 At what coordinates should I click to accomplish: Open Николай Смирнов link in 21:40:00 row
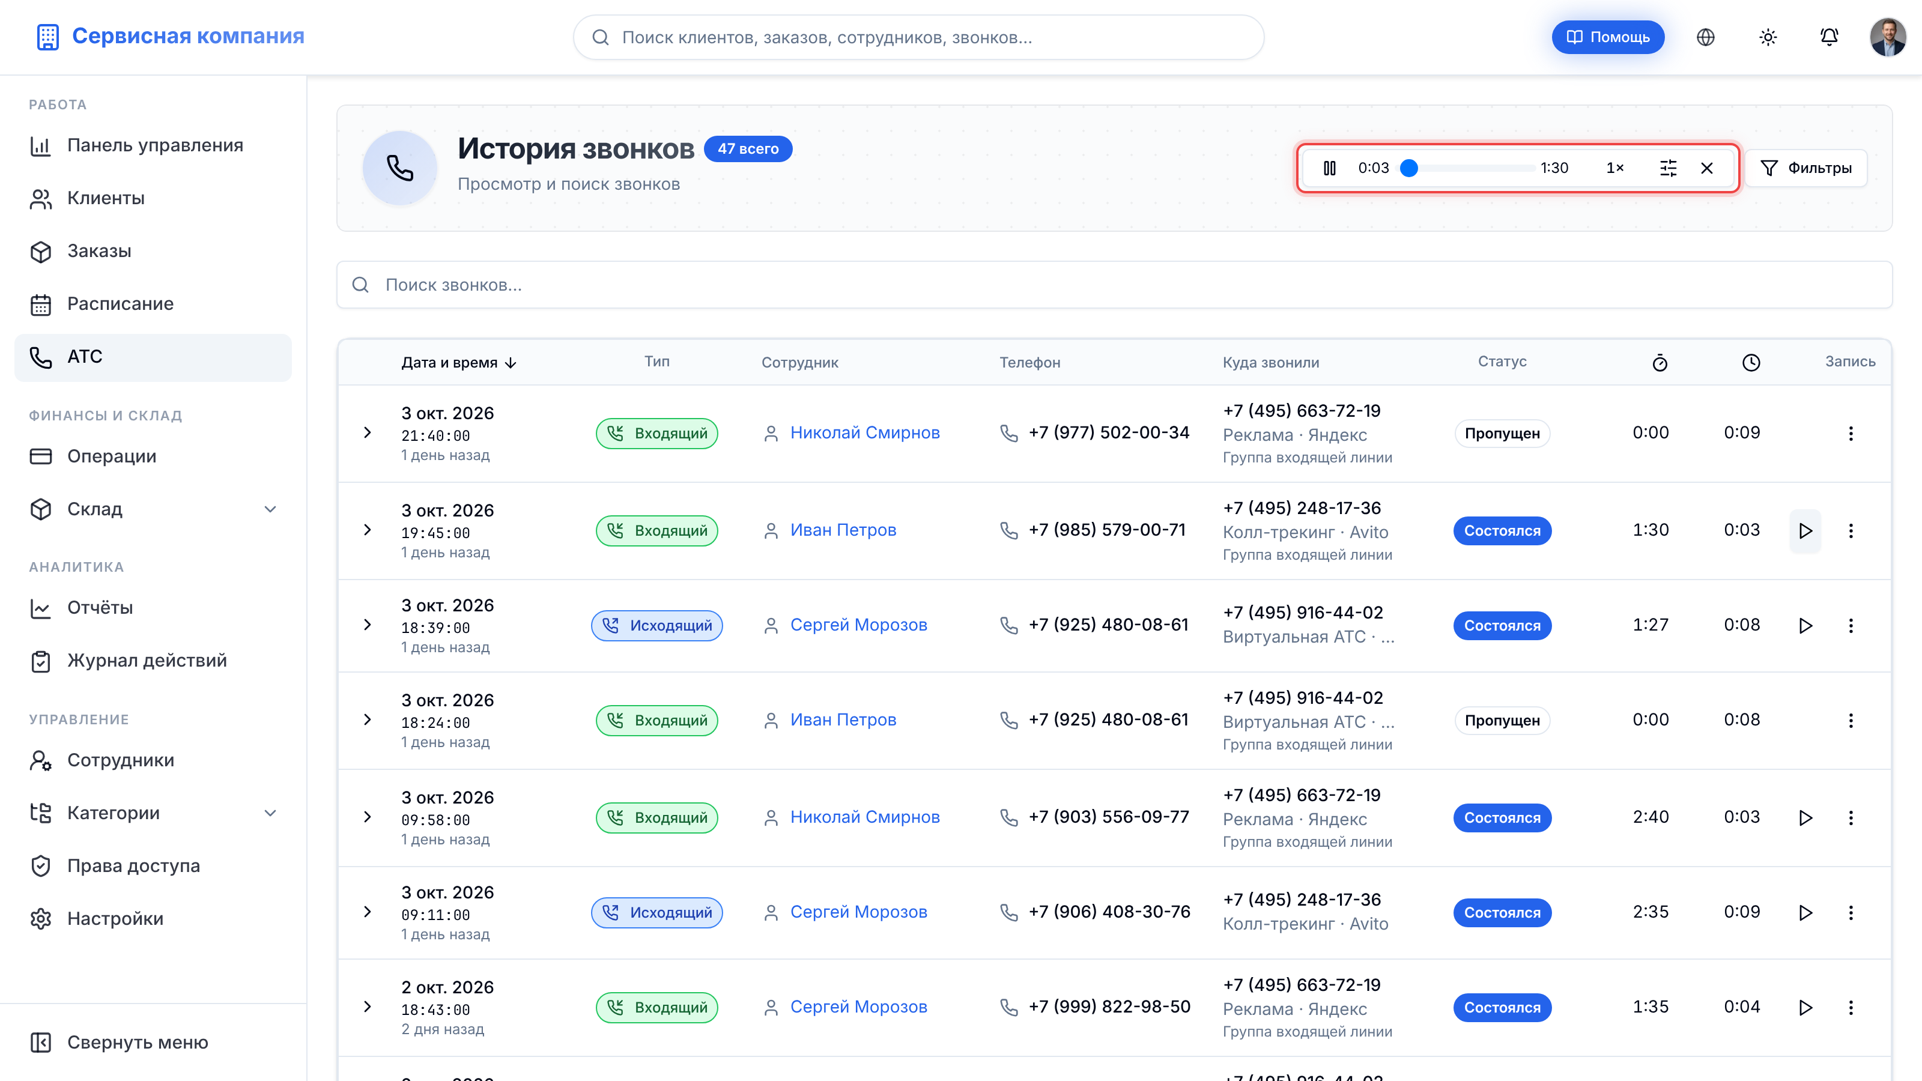coord(865,432)
